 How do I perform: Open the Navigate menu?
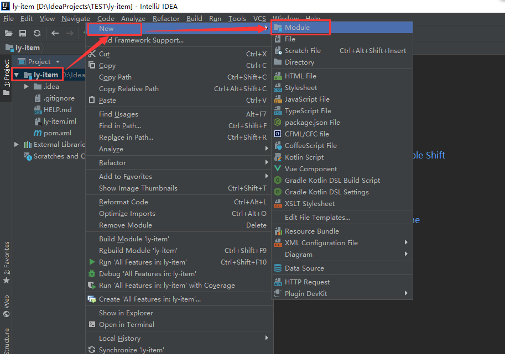[76, 19]
